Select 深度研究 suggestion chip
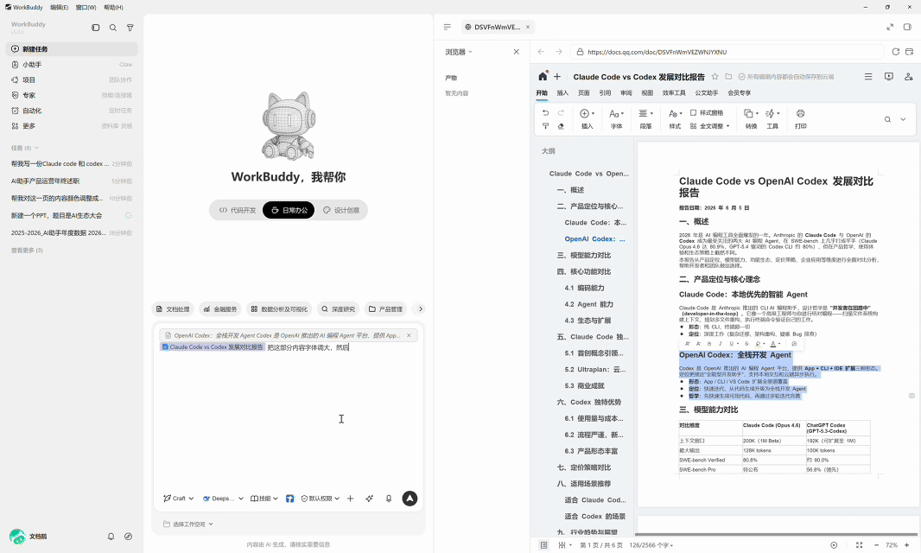Viewport: 921px width, 553px height. pyautogui.click(x=339, y=309)
